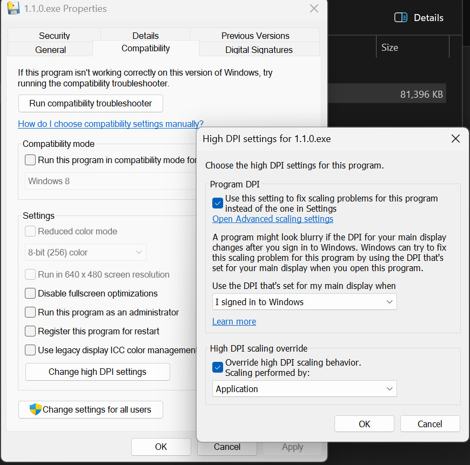Enable 'Use legacy display ICC color management'

(x=30, y=350)
